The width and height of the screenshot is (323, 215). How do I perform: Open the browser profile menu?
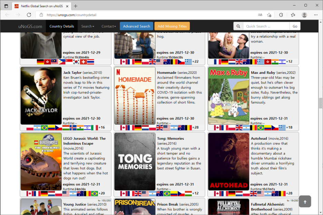click(x=304, y=15)
